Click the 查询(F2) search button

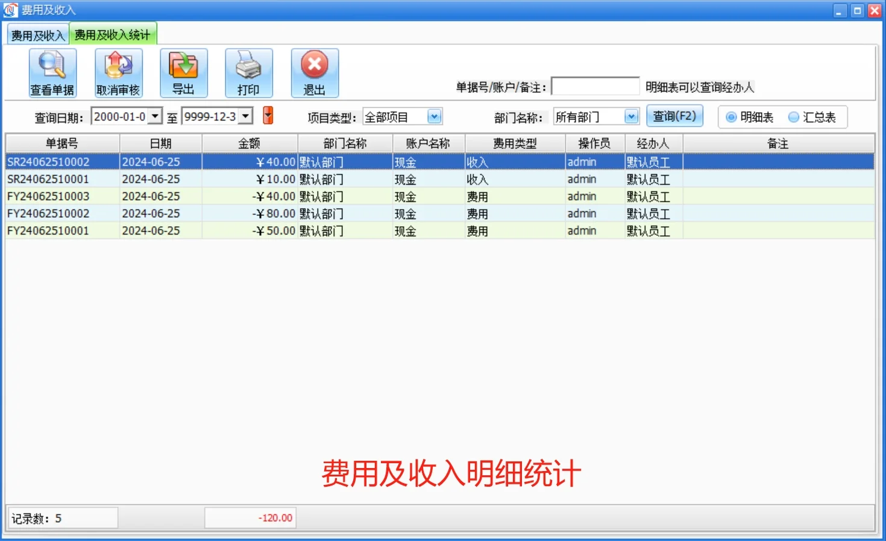[675, 116]
